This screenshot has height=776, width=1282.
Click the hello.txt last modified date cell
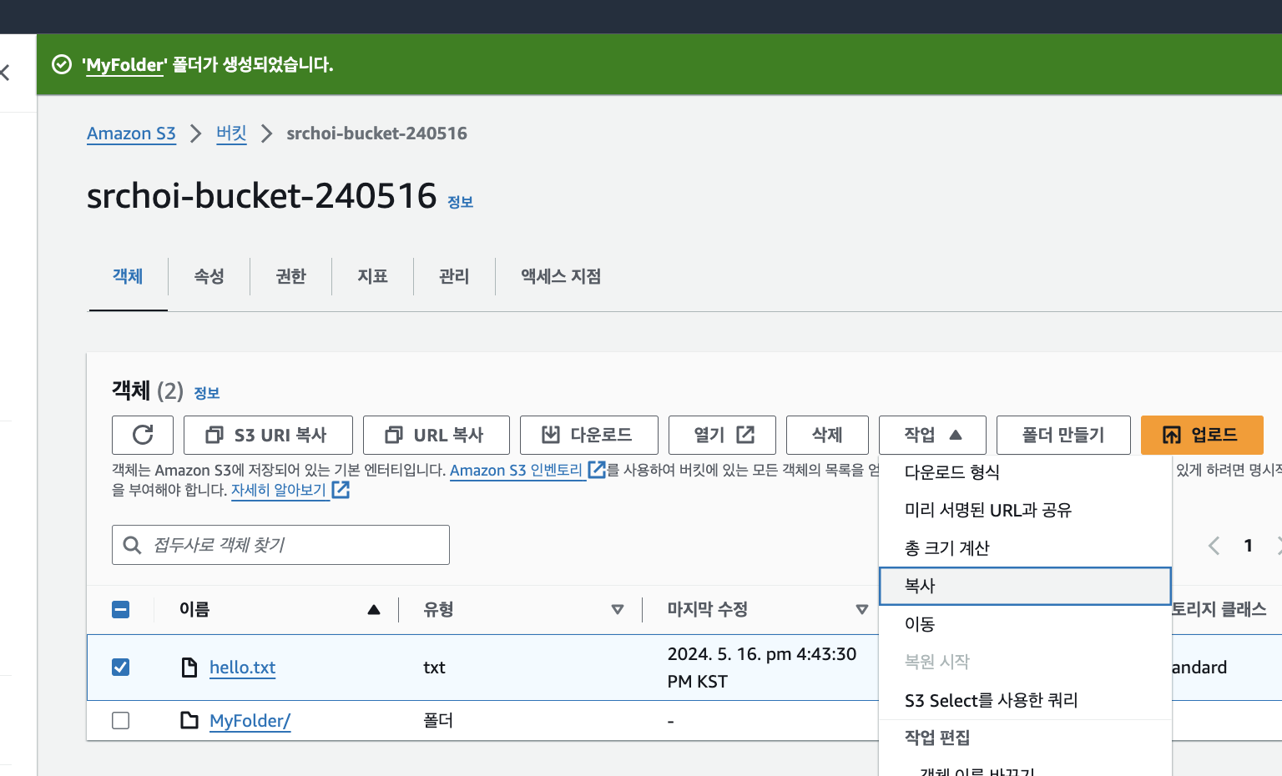(762, 668)
